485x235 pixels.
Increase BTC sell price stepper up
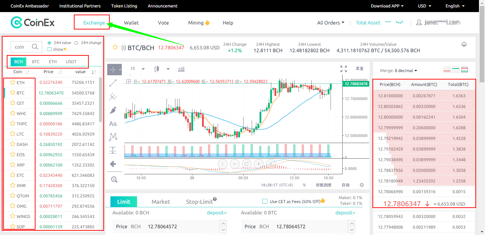[x=352, y=223]
